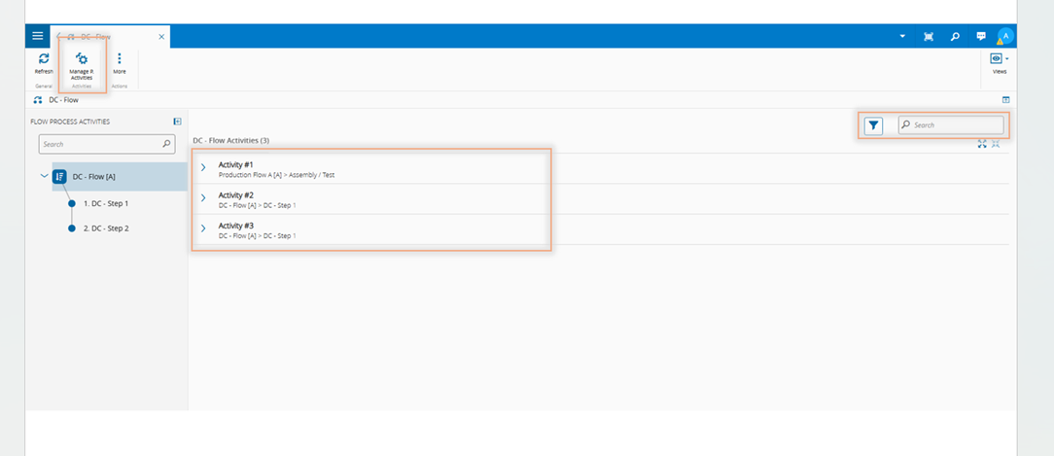Expand all activities using expand arrows icon
Image resolution: width=1054 pixels, height=456 pixels.
[983, 143]
